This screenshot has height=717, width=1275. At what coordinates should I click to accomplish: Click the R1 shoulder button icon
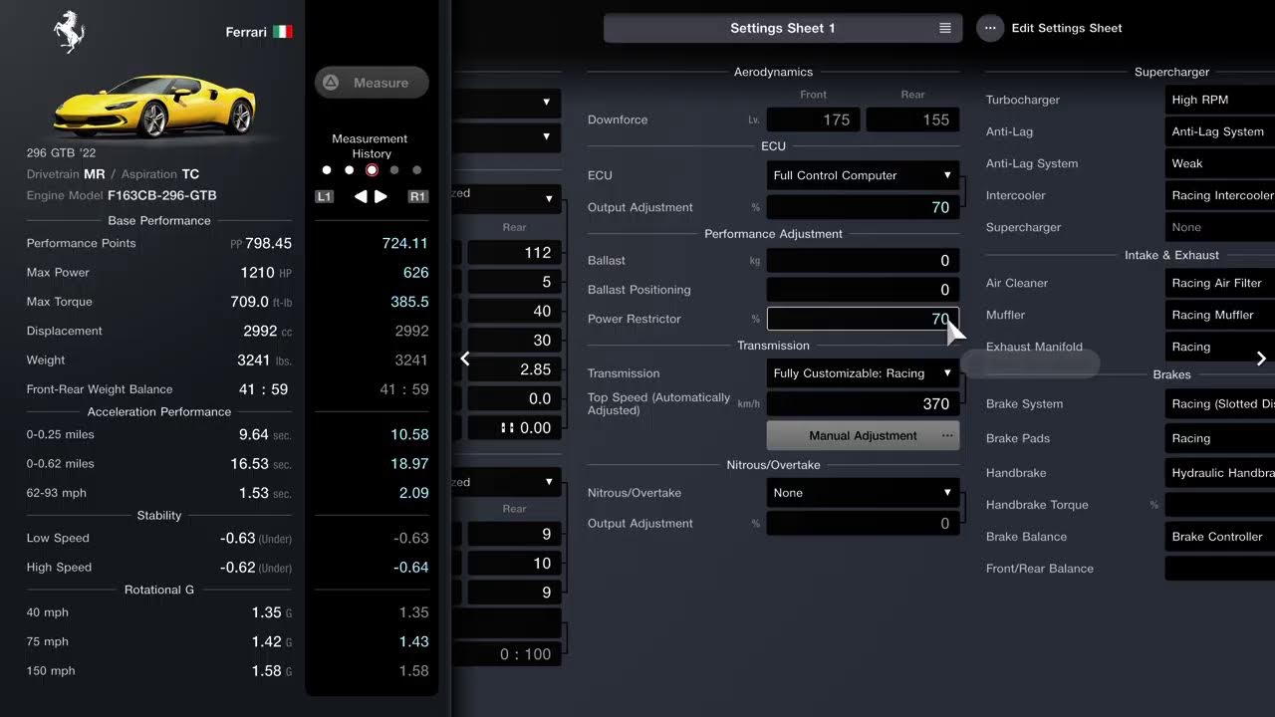point(418,197)
